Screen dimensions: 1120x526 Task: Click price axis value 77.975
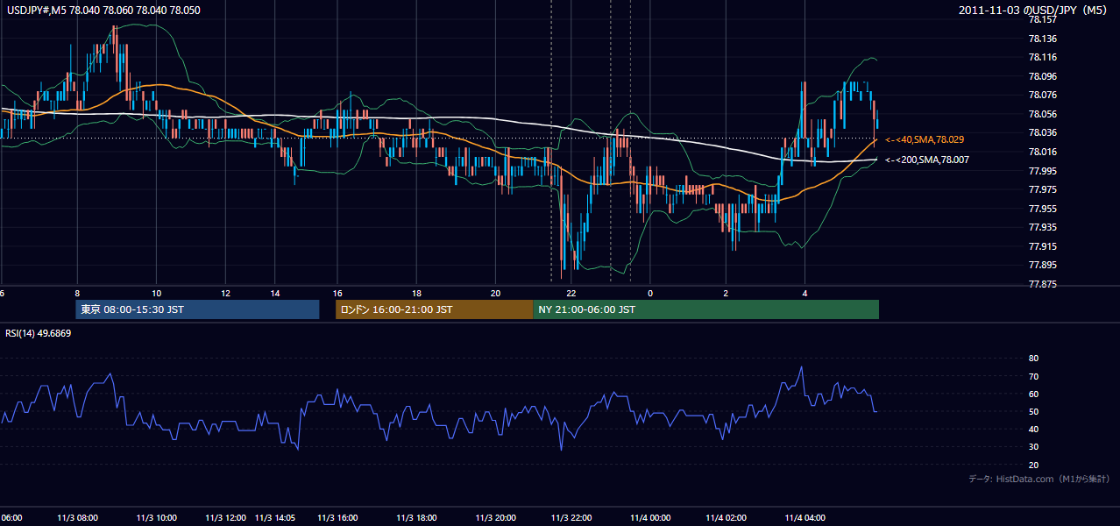coord(1042,189)
